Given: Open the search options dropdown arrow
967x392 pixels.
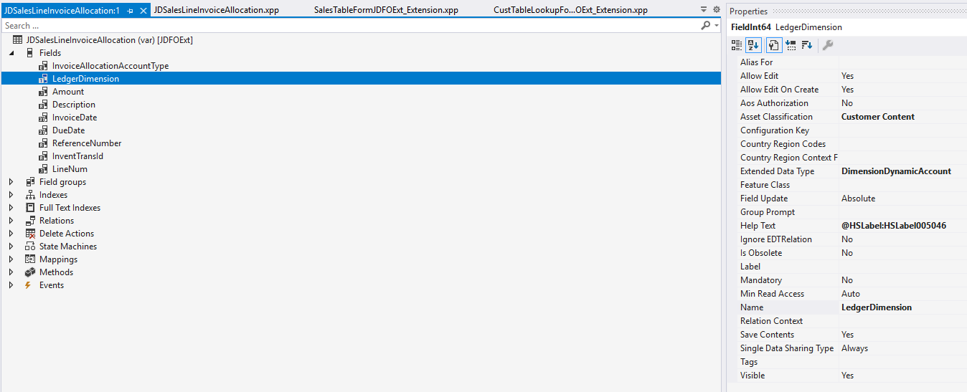Looking at the screenshot, I should pos(716,25).
